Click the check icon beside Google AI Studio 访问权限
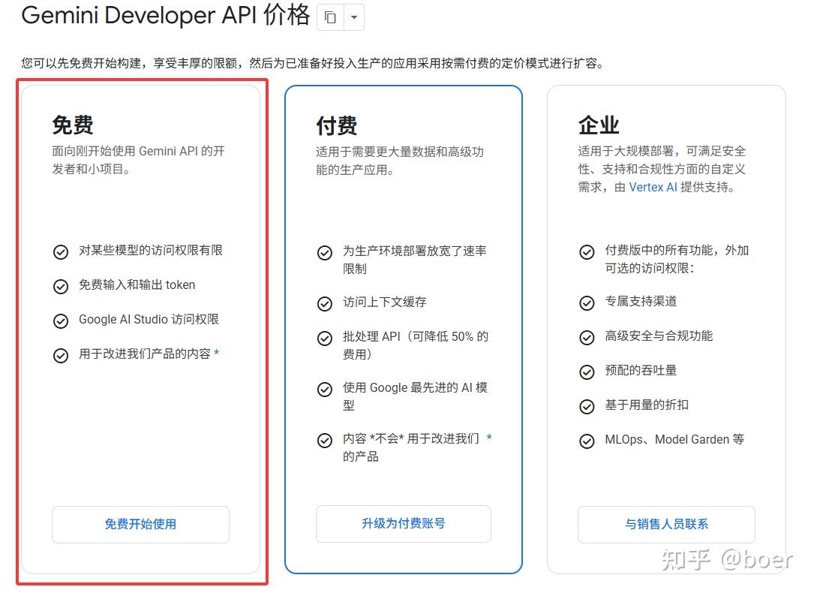Screen dimensions: 814x593 coord(61,321)
